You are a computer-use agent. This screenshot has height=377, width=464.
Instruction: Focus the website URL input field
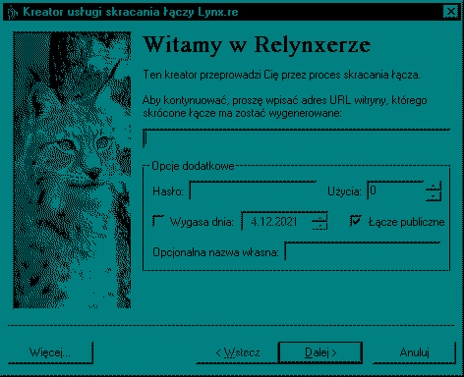297,138
